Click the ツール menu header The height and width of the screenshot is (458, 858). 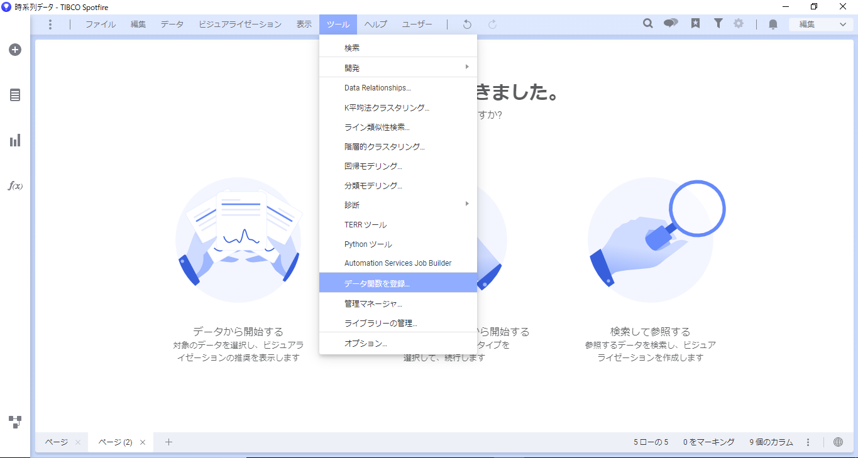(x=338, y=25)
